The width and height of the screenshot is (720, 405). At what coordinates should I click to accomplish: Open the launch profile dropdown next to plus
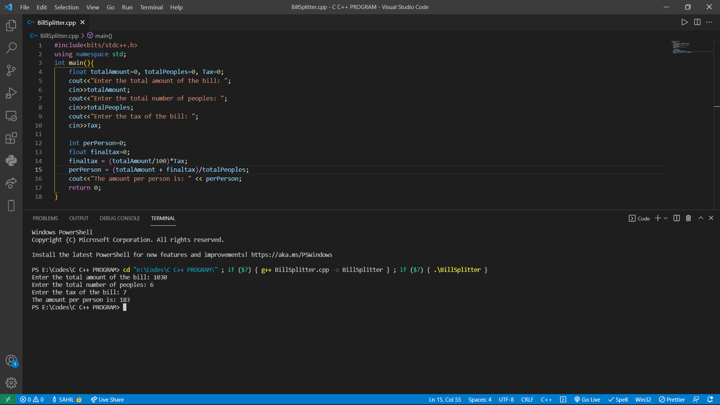coord(666,218)
